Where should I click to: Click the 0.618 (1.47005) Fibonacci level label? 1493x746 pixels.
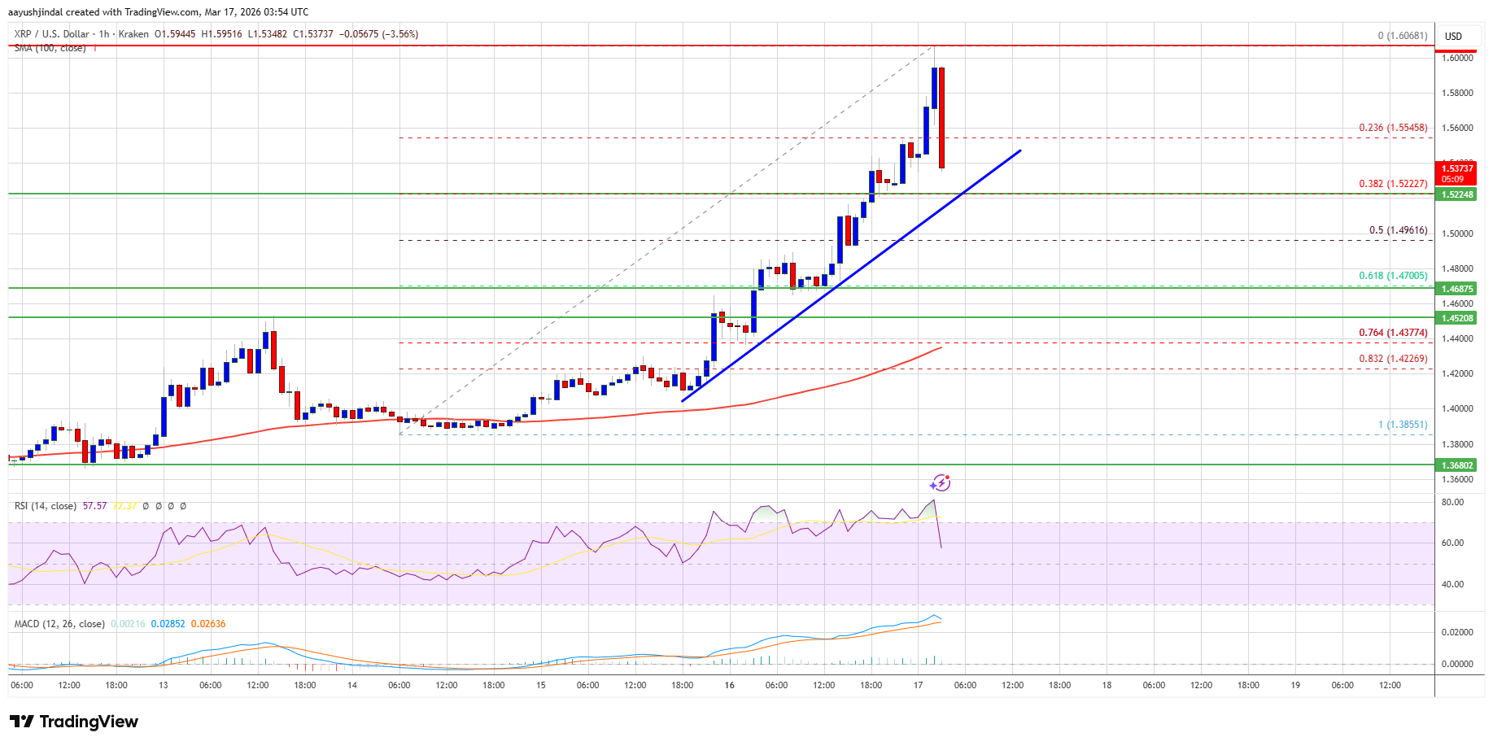tap(1393, 276)
